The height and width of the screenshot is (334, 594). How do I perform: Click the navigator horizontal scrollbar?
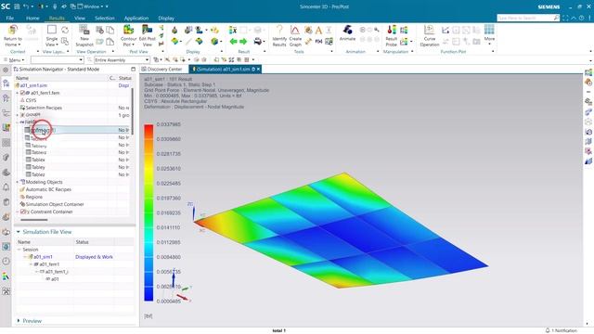34,220
